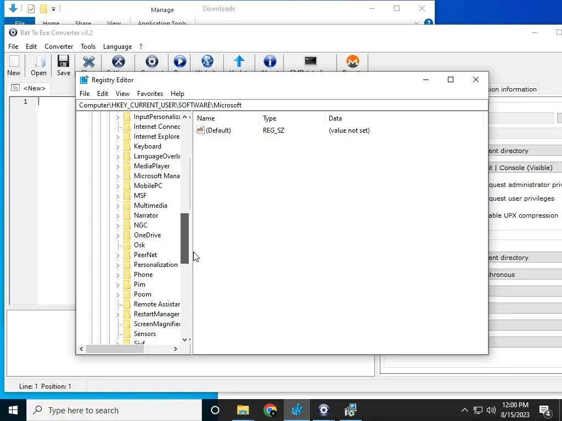Click the tree horizontal scrollbar right arrow
The image size is (562, 421).
click(175, 349)
